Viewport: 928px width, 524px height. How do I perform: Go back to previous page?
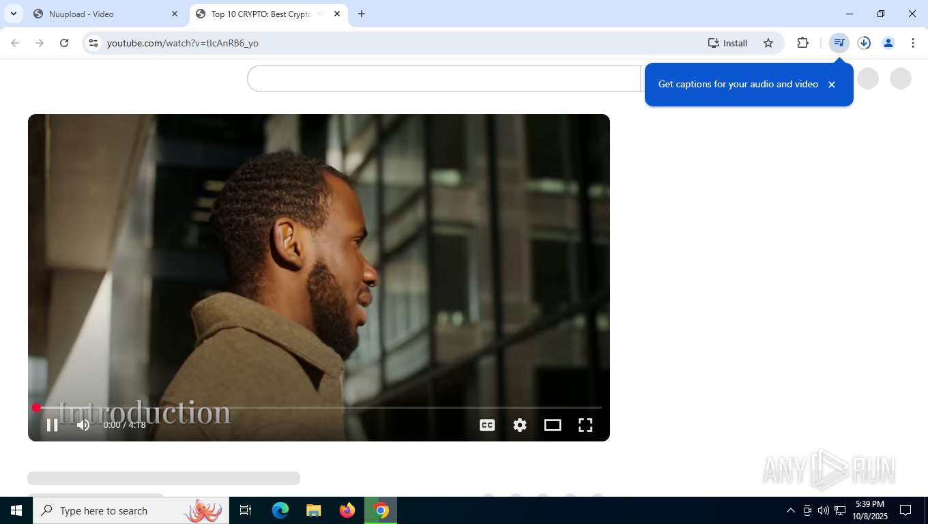(x=15, y=43)
